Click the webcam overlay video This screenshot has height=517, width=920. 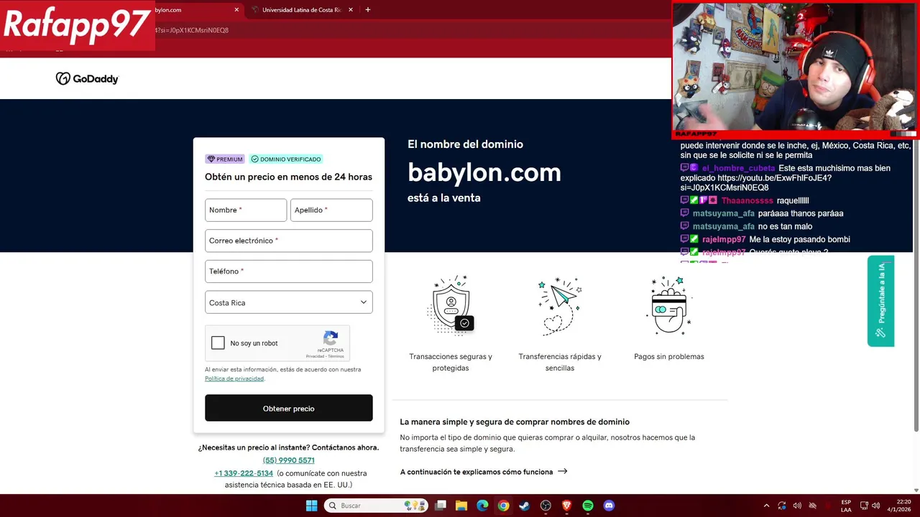pyautogui.click(x=795, y=69)
